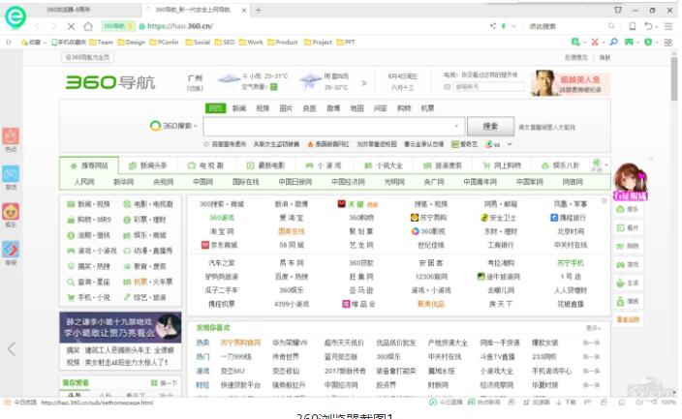Viewport: 682px width, 419px height.
Task: Open a new tab with plus button
Action: 259,10
